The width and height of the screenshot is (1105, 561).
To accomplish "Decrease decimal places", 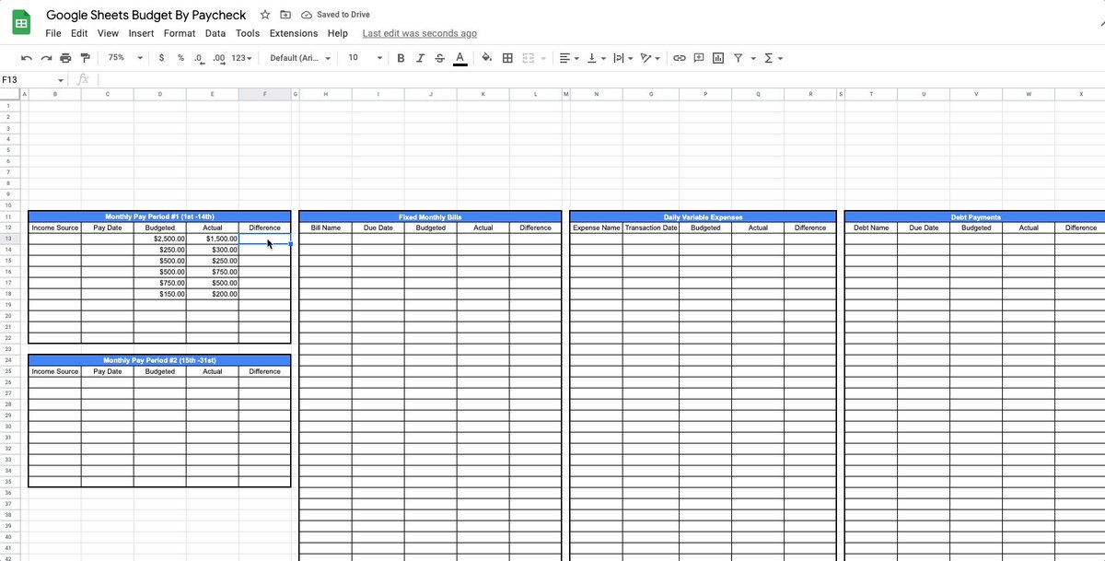I will coord(199,58).
